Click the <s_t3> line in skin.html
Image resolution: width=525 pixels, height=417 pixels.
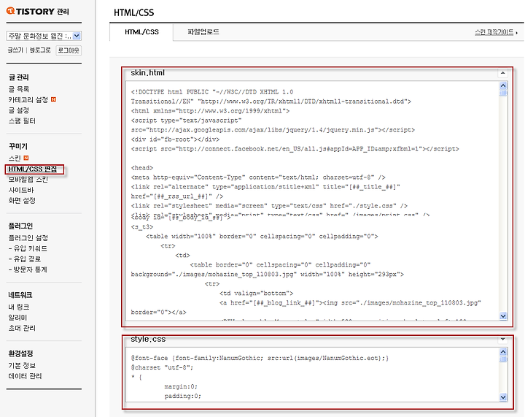click(142, 227)
